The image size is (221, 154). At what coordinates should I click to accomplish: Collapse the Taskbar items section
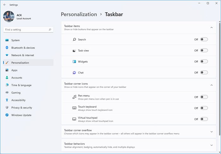[212, 28]
